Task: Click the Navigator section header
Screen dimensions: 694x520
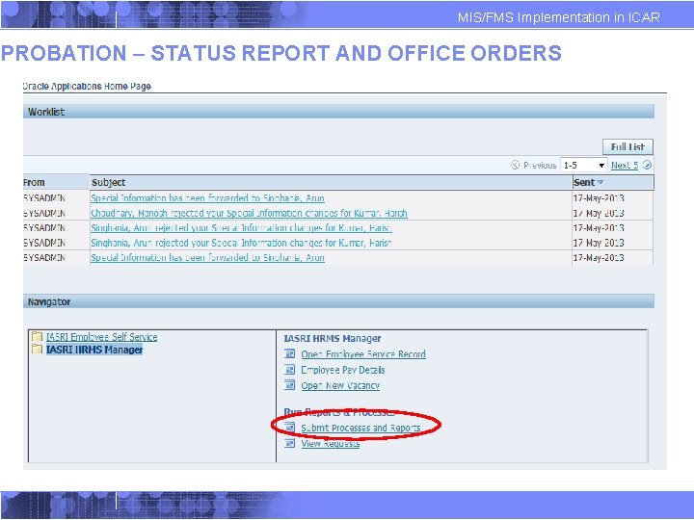Action: pos(338,301)
